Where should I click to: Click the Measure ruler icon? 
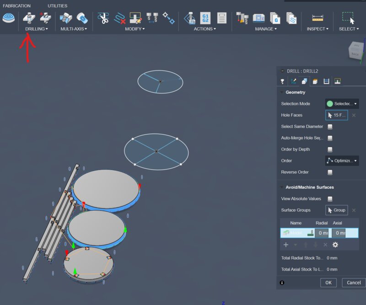[318, 18]
